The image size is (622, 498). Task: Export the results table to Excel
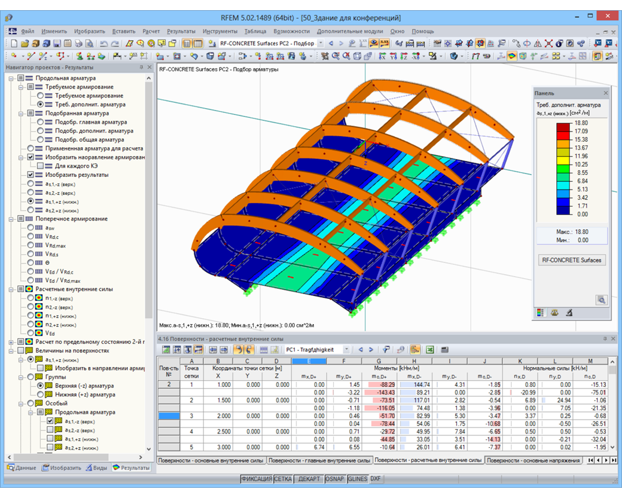point(429,350)
